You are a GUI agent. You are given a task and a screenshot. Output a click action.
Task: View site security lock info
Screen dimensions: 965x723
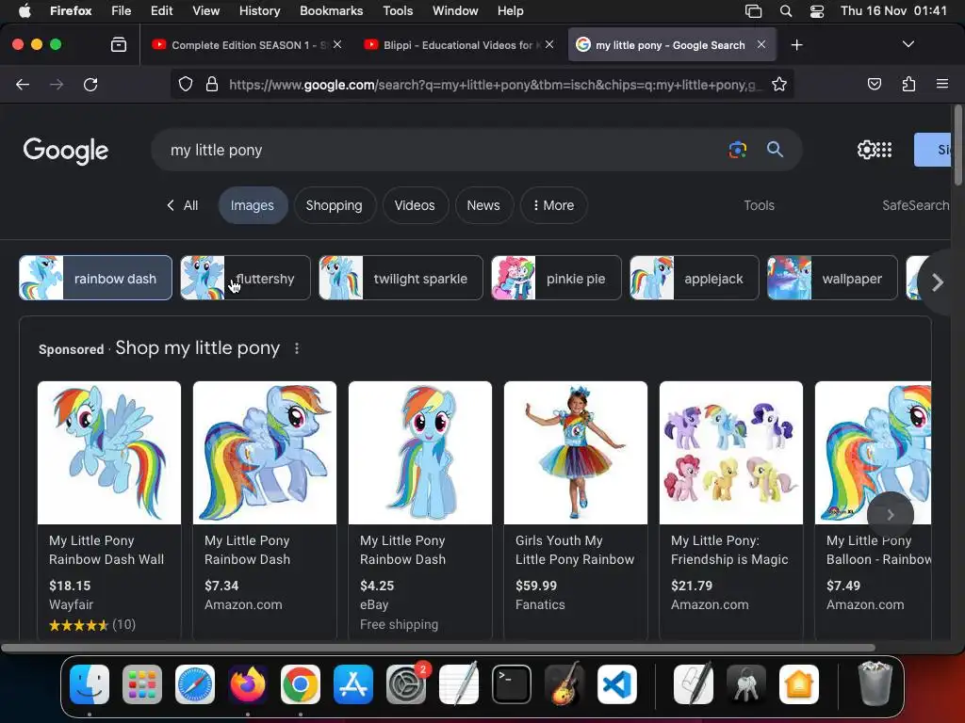point(212,84)
